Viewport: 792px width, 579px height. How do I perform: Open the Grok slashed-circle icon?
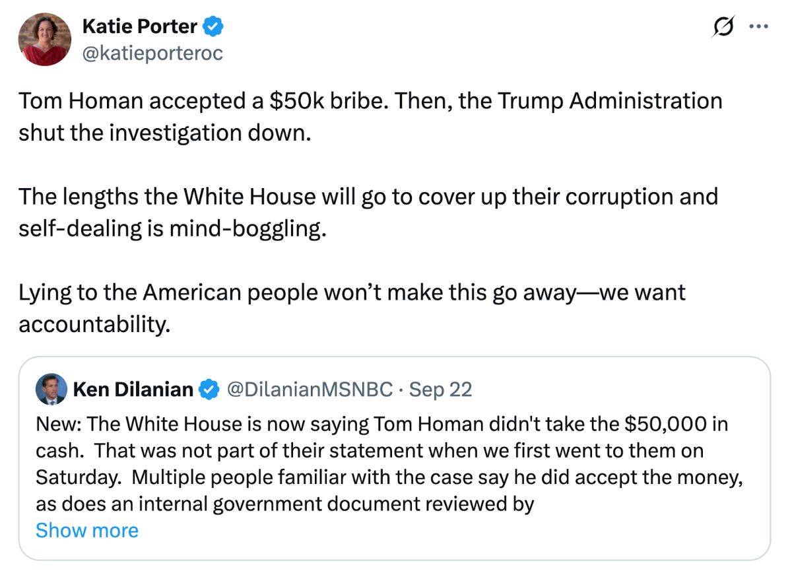coord(723,28)
